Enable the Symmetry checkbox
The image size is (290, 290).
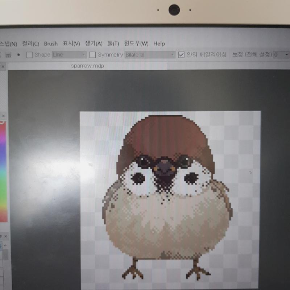(92, 55)
